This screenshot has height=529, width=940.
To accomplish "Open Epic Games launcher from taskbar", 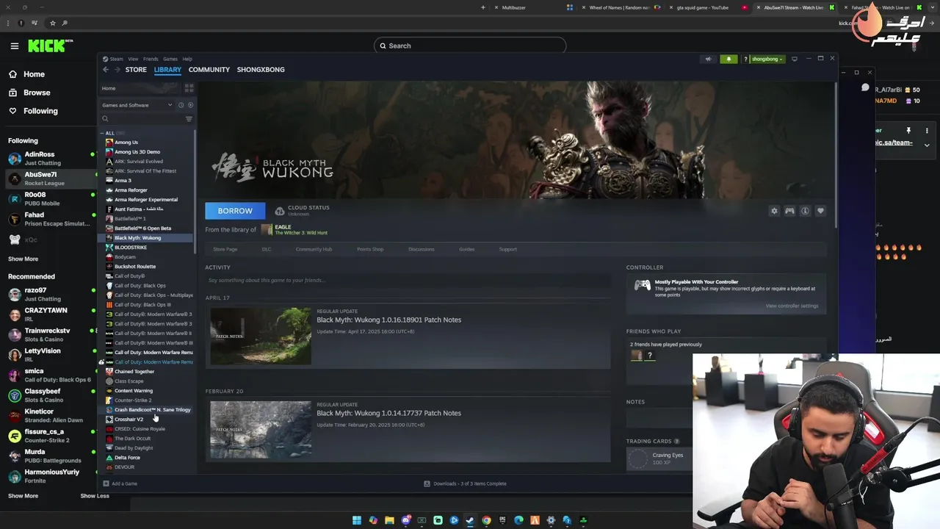I will coord(502,520).
